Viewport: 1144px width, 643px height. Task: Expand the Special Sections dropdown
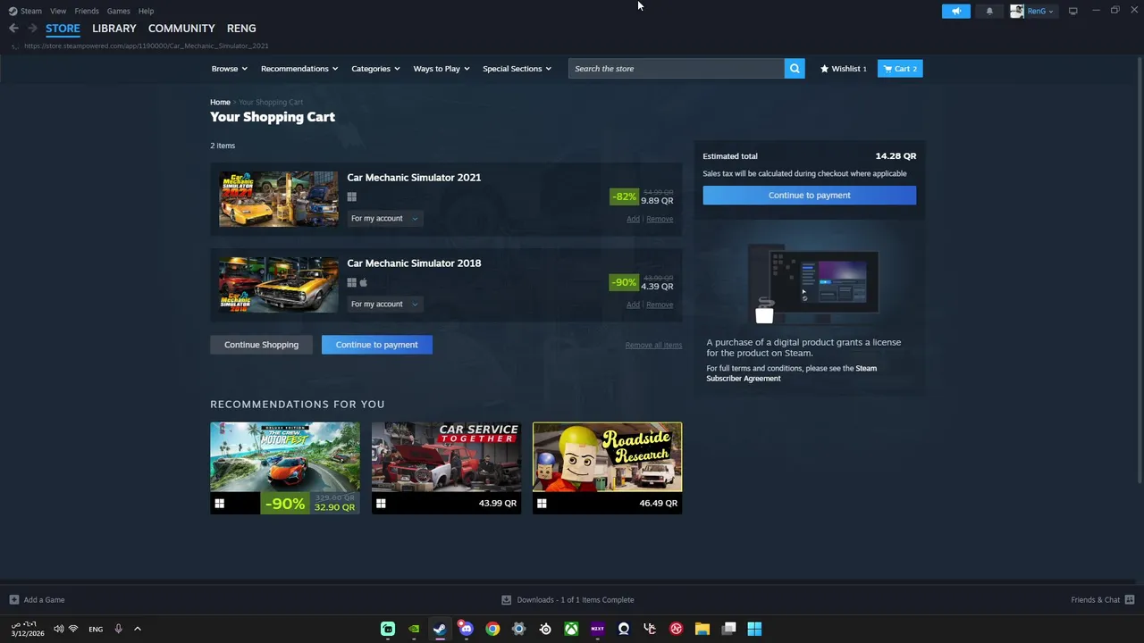(x=517, y=69)
